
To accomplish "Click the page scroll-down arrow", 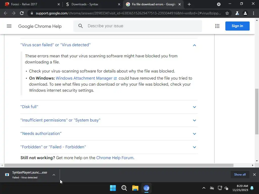I will [x=257, y=161].
